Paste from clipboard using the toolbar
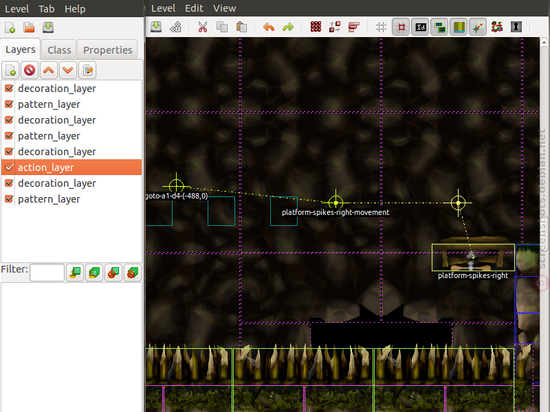The image size is (550, 412). [x=241, y=27]
